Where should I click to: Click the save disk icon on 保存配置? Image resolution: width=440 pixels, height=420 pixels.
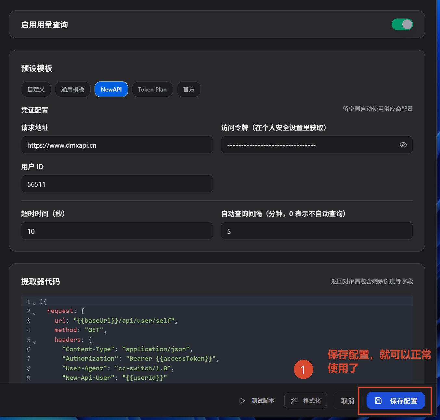click(378, 401)
